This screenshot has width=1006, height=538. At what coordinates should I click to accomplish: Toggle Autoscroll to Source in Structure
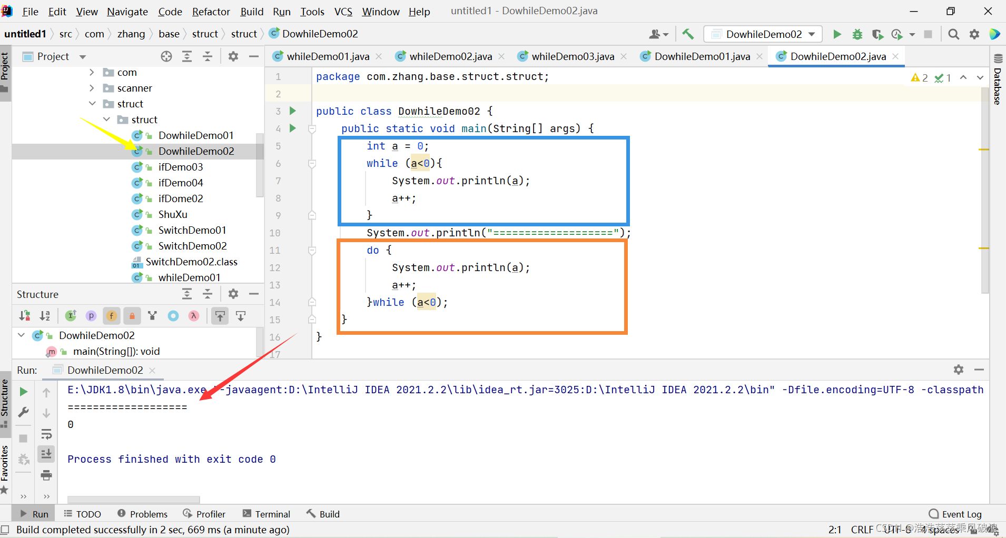220,316
